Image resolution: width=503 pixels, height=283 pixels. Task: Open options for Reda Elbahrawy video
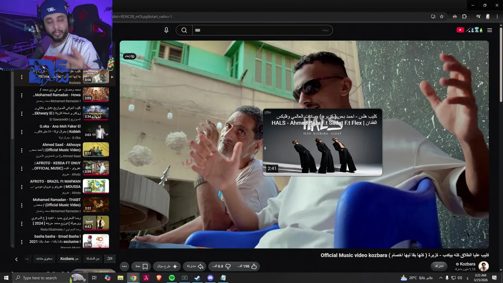point(22,223)
